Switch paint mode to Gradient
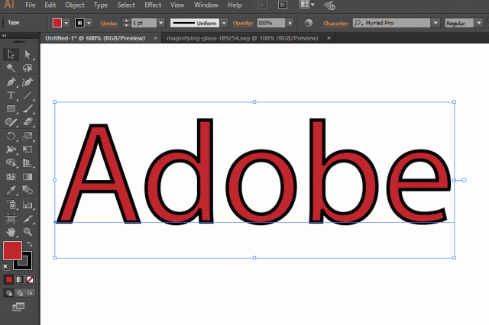Image resolution: width=489 pixels, height=325 pixels. click(18, 279)
